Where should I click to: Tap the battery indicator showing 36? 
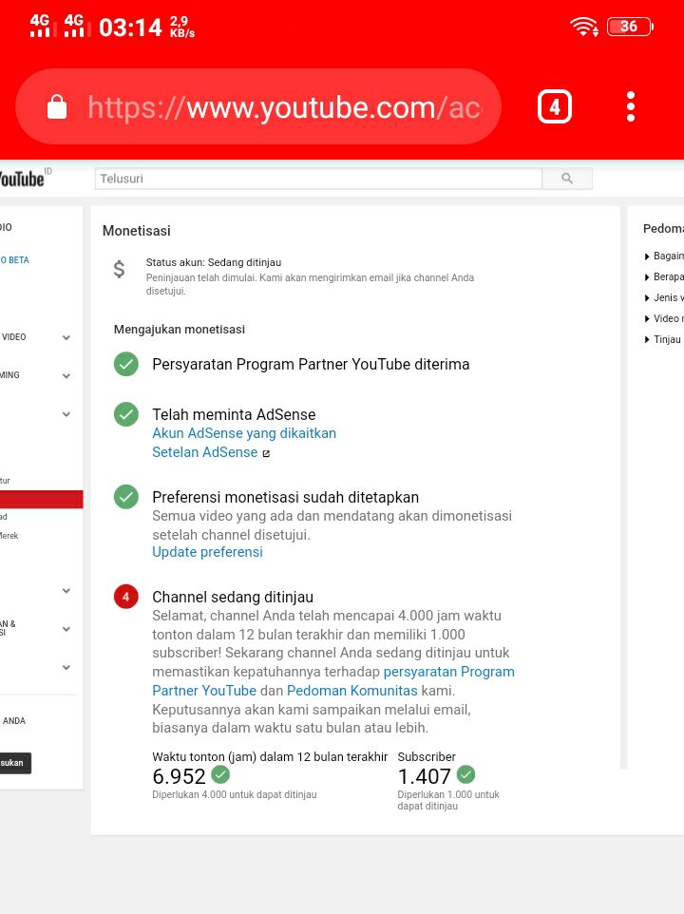pyautogui.click(x=630, y=27)
